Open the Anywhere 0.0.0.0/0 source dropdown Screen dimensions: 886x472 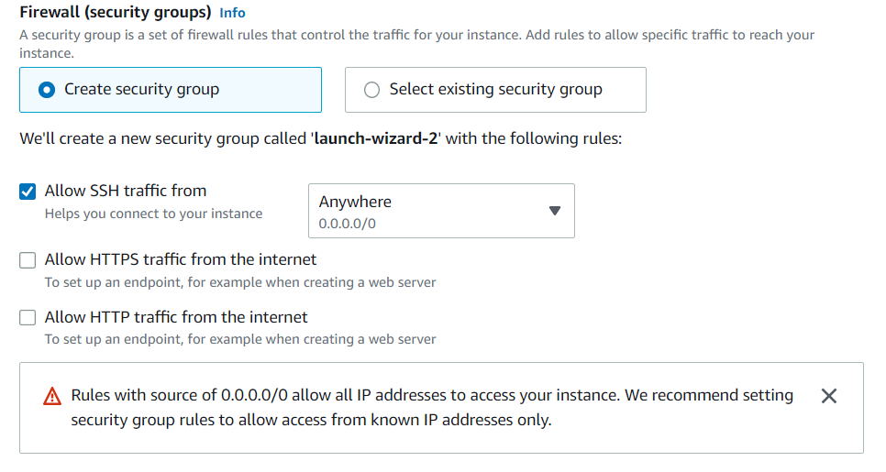(x=441, y=211)
